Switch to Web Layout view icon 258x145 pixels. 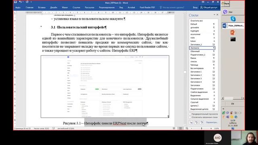click(187, 128)
